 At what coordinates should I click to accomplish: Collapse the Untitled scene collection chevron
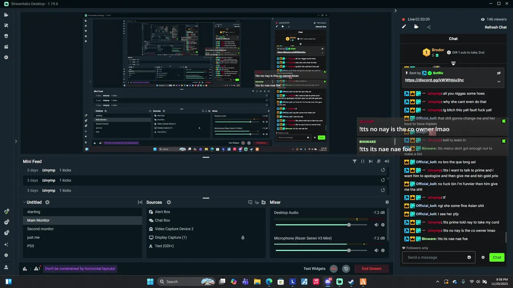pyautogui.click(x=24, y=202)
